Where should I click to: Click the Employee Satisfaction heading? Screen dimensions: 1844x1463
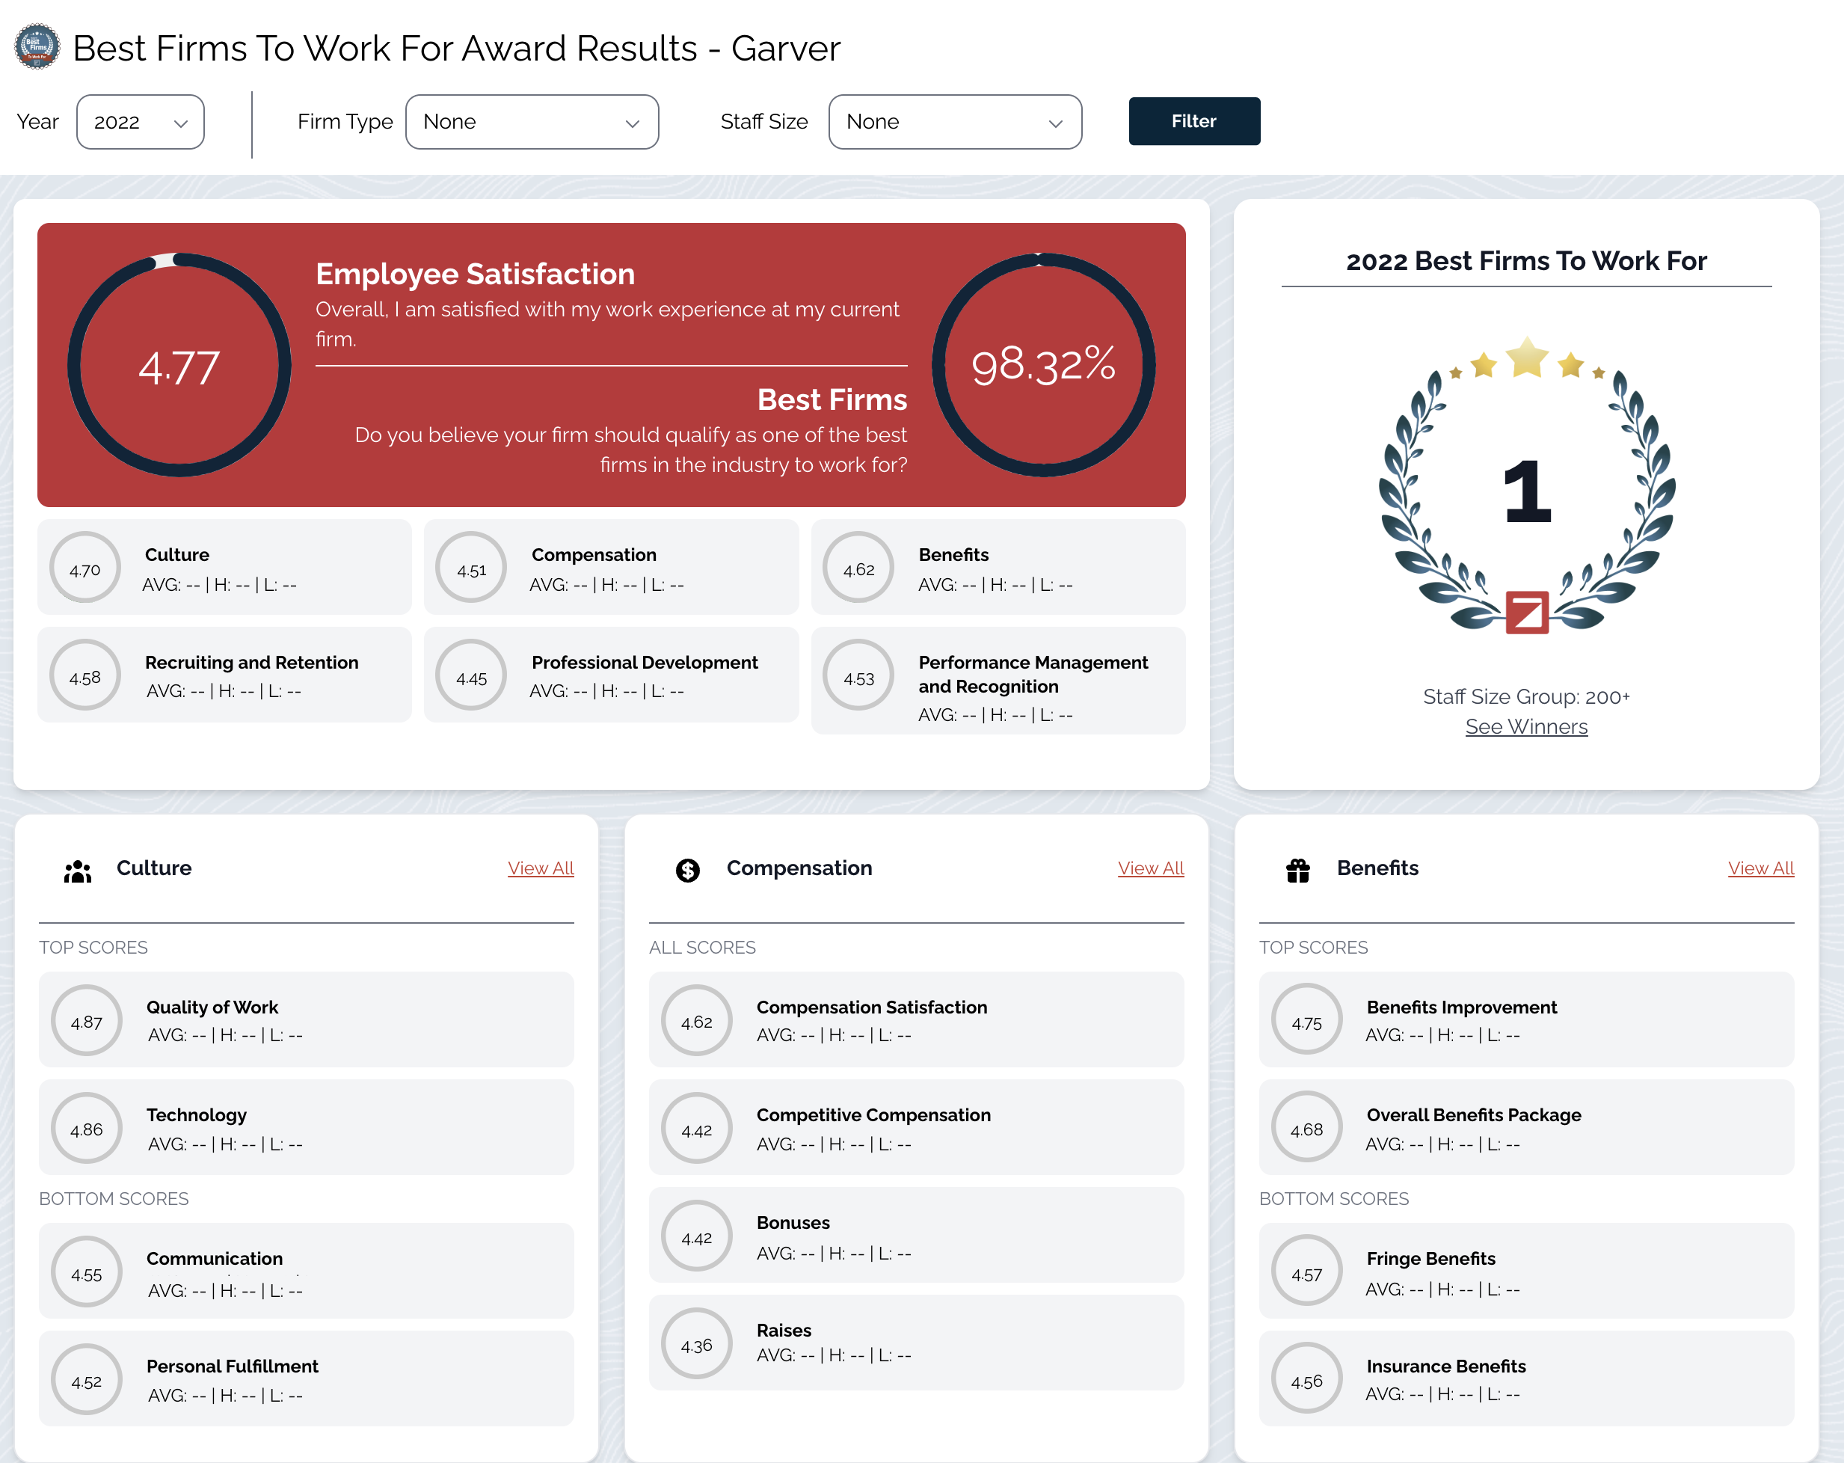pyautogui.click(x=476, y=274)
